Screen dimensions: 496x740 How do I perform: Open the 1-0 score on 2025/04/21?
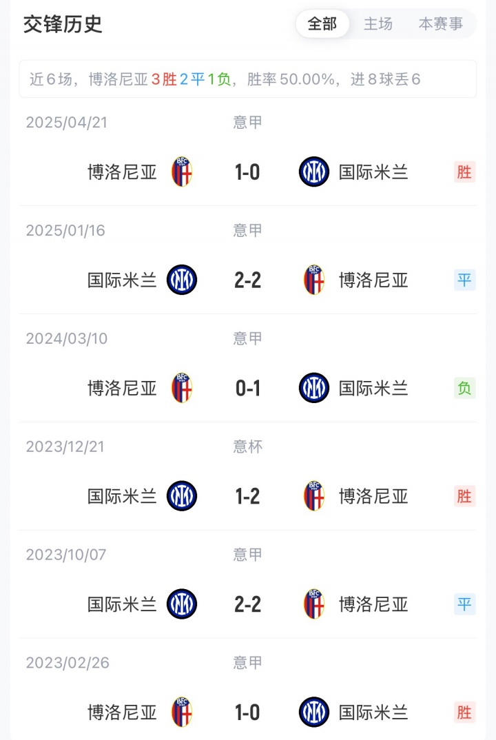247,172
